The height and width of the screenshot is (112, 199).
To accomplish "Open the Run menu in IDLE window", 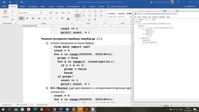I will [x=150, y=17].
